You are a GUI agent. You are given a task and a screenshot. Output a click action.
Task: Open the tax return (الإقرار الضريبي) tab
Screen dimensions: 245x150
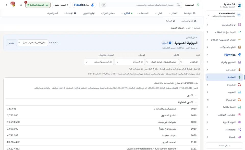click(89, 13)
